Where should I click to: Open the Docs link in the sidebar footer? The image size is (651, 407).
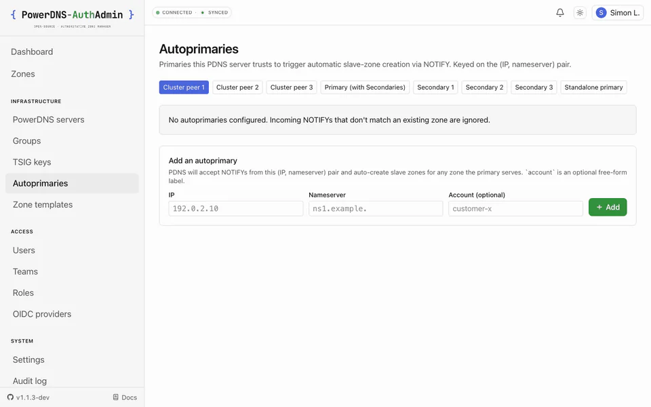coord(125,397)
